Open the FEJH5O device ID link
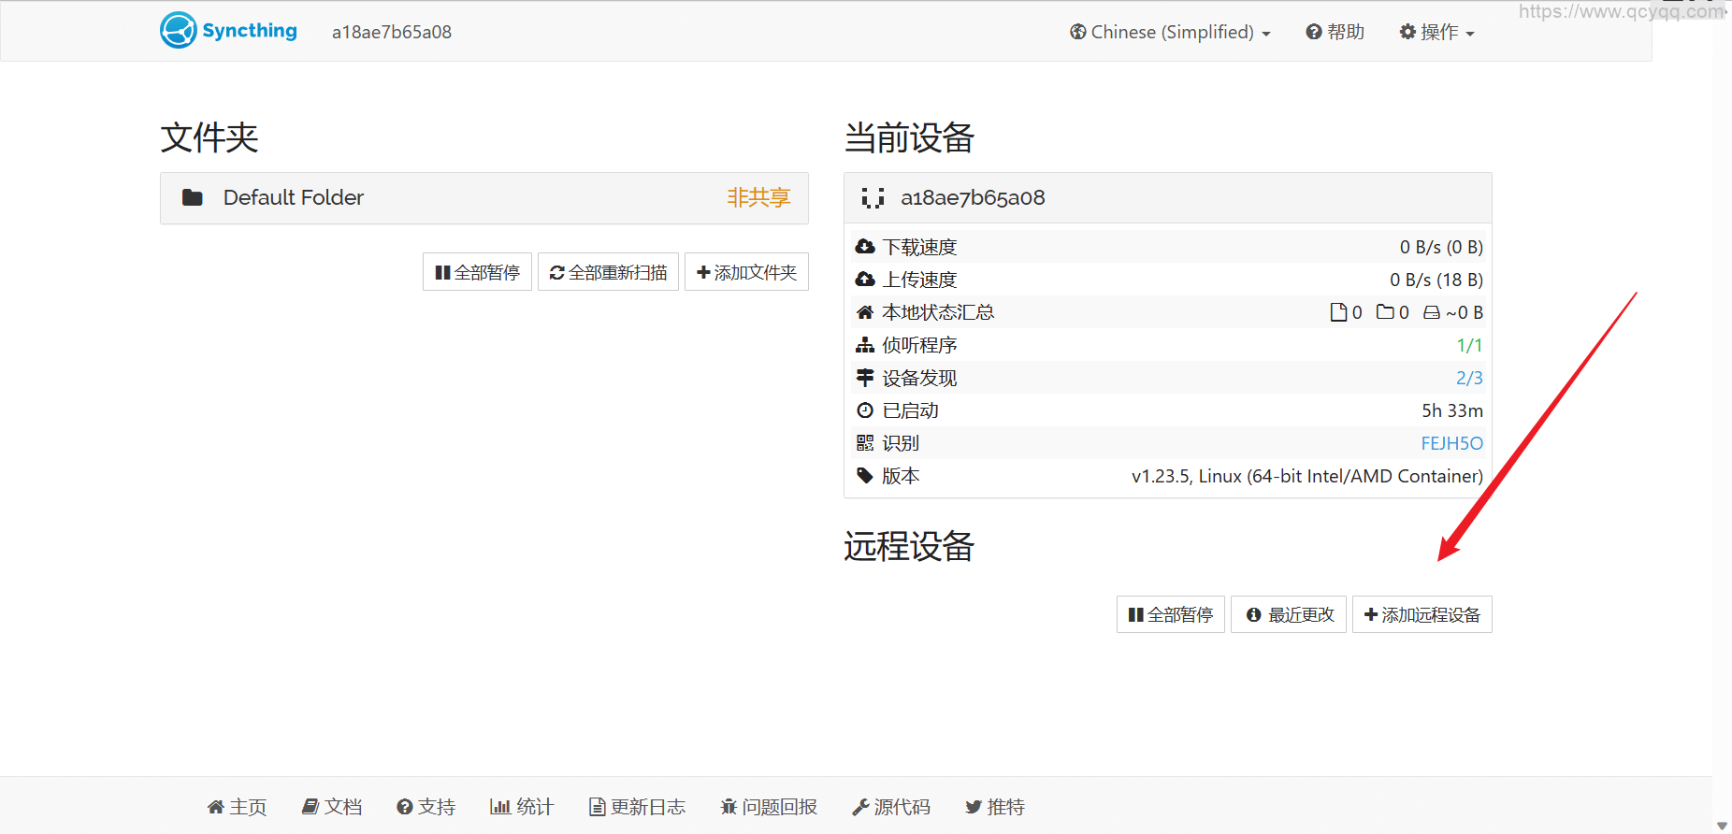Image resolution: width=1732 pixels, height=834 pixels. (1451, 443)
